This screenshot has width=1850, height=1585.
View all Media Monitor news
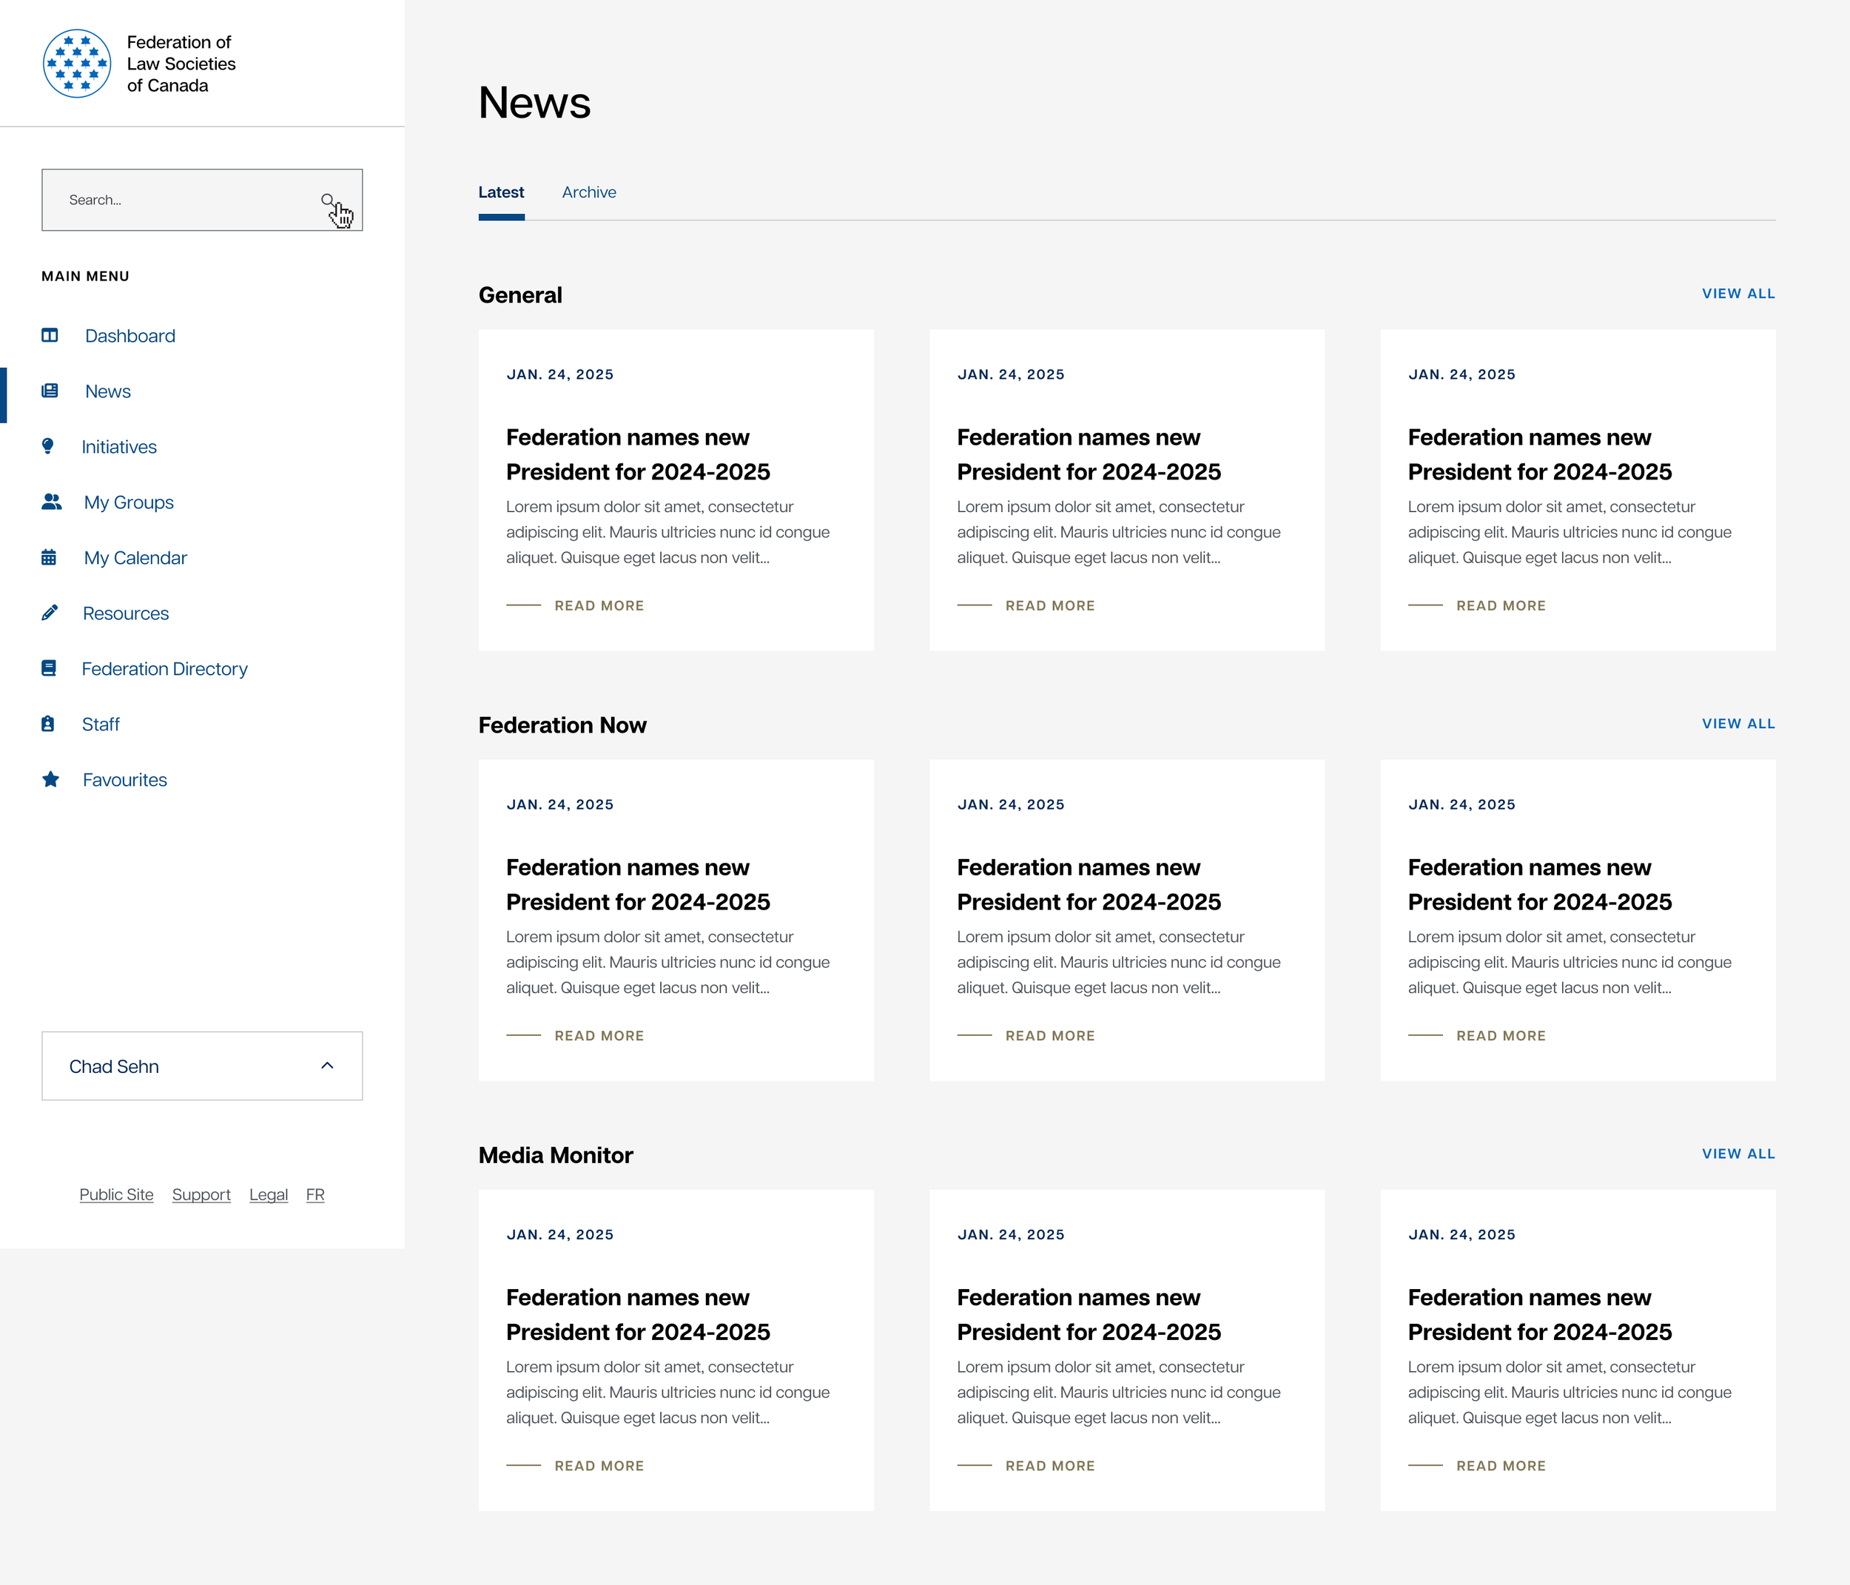[1738, 1154]
